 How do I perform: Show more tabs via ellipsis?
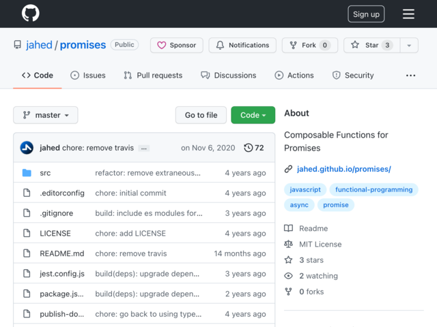coord(410,76)
